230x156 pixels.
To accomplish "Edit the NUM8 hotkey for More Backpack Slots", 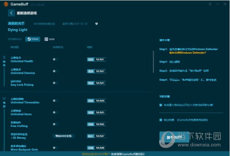I will pyautogui.click(x=97, y=148).
